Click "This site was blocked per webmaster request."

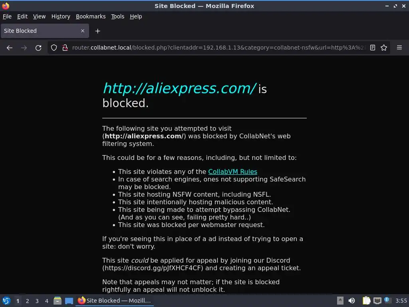[x=191, y=225]
